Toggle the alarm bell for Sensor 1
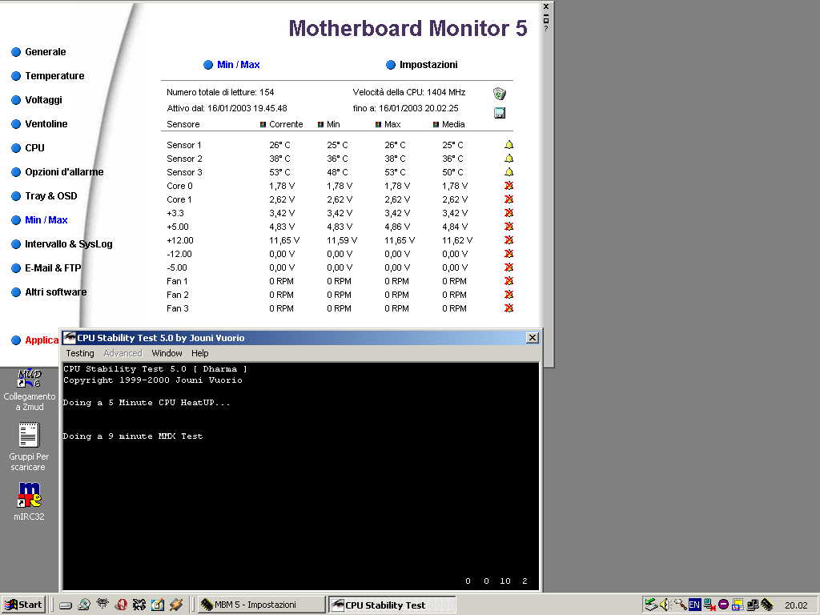 tap(508, 145)
